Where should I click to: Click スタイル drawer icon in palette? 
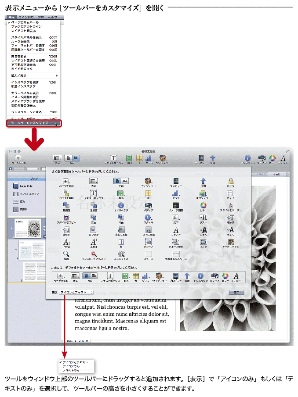coord(149,218)
